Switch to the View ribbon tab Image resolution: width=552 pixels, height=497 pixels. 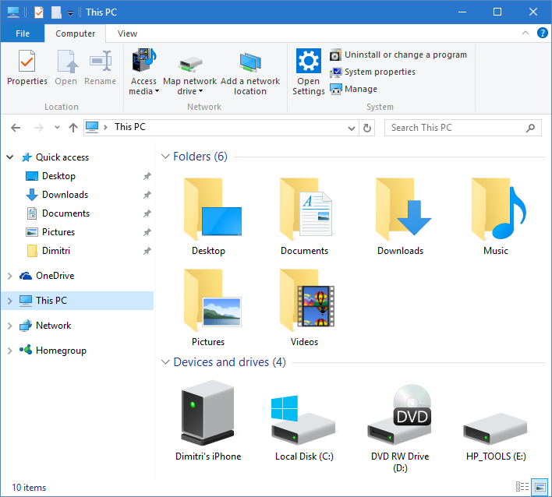click(127, 33)
